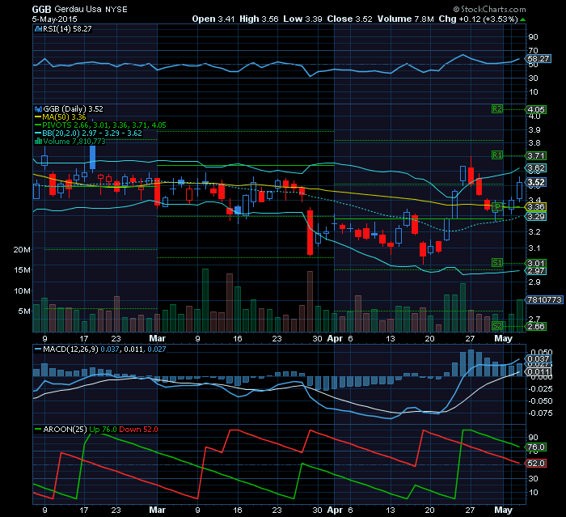The image size is (566, 517).
Task: Click the High 3.56 value
Action: click(259, 19)
